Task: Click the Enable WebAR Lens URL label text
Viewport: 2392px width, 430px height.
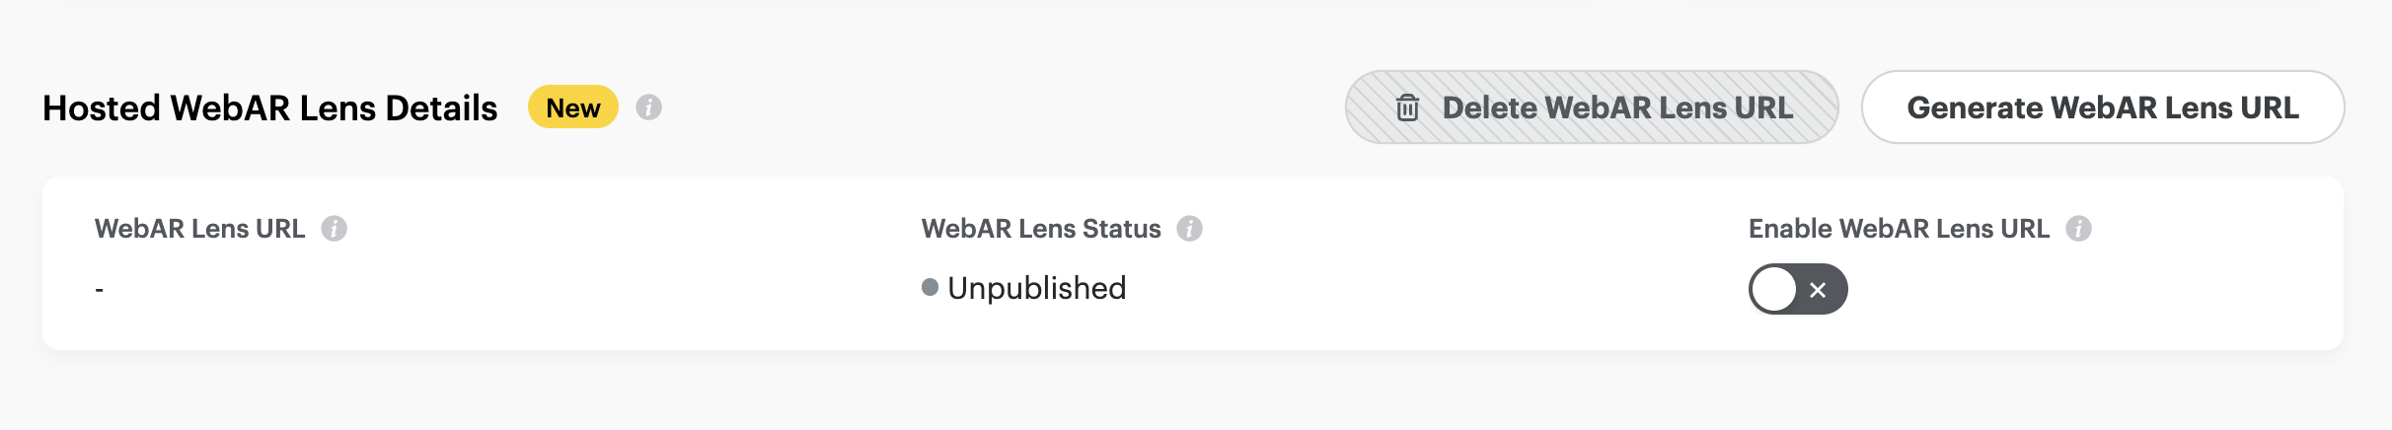Action: (x=1899, y=229)
